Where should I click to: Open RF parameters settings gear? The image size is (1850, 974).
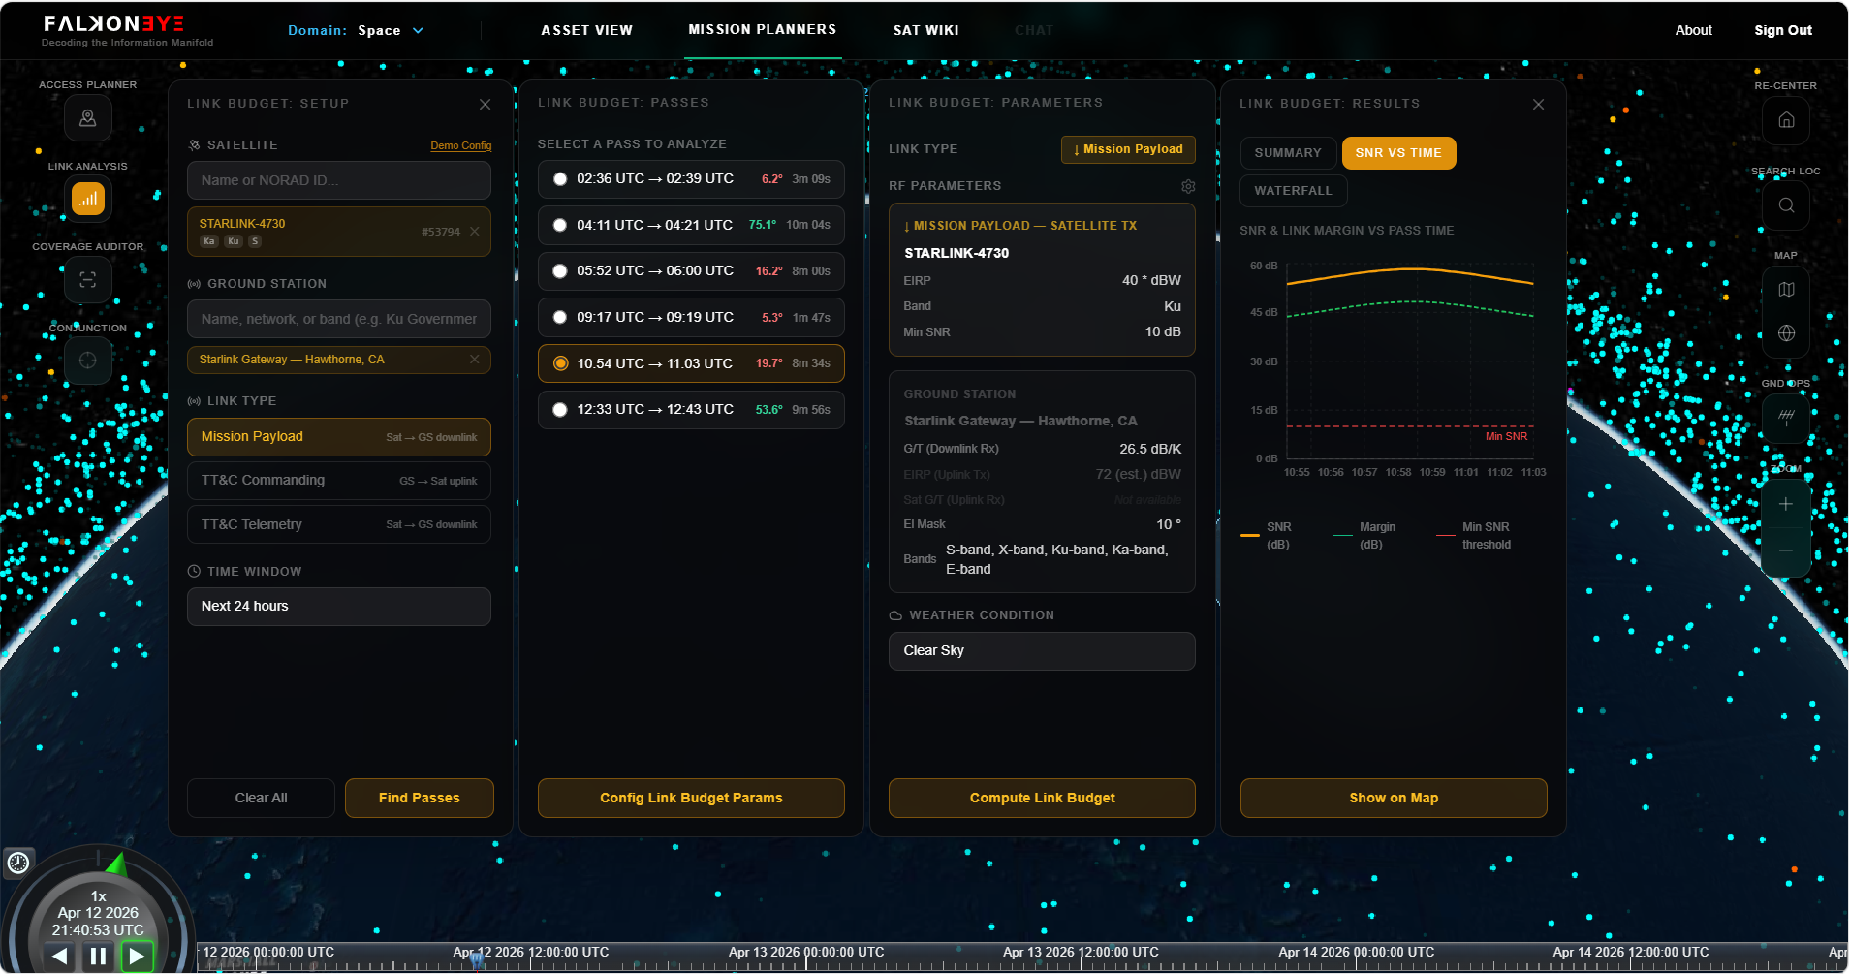pos(1188,186)
